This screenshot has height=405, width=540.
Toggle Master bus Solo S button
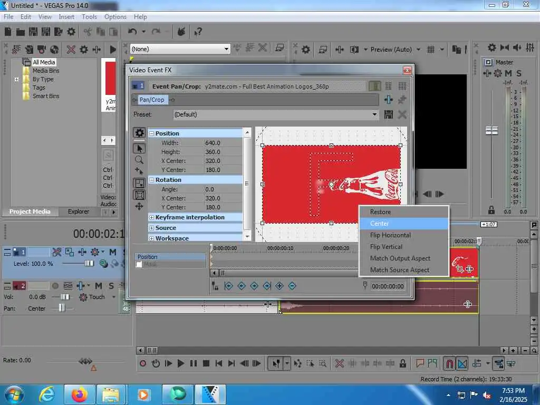pyautogui.click(x=519, y=73)
